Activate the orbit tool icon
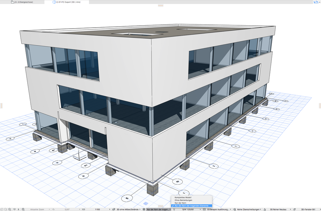 (14, 209)
